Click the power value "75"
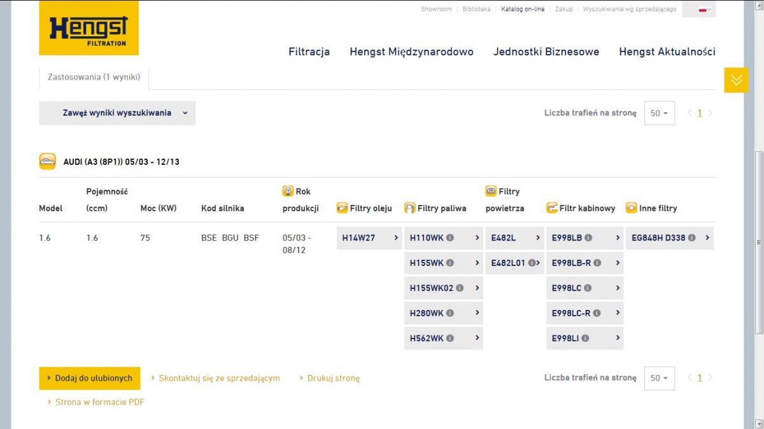This screenshot has width=764, height=429. pos(145,238)
